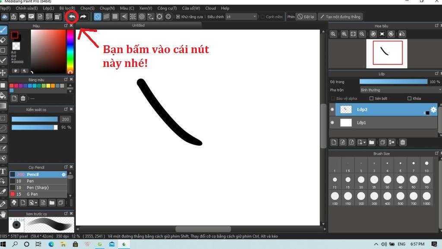Image resolution: width=442 pixels, height=249 pixels.
Task: Open the folder icon in the layer toolbar
Action: [372, 142]
